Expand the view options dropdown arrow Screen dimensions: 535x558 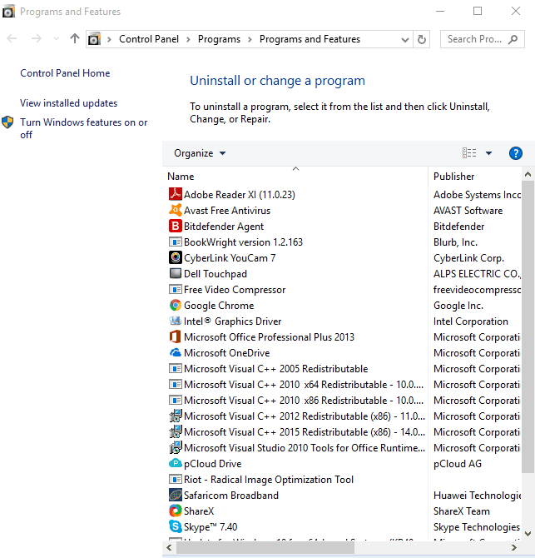coord(488,153)
